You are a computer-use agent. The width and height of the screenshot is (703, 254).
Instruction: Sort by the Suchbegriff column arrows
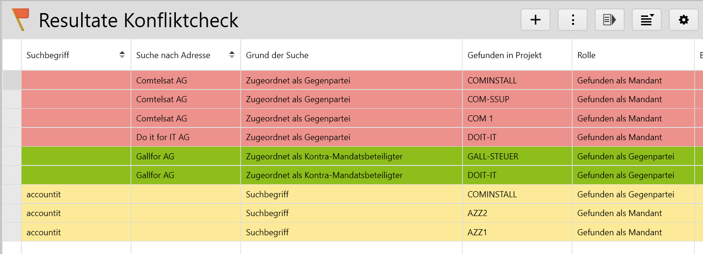pyautogui.click(x=122, y=55)
